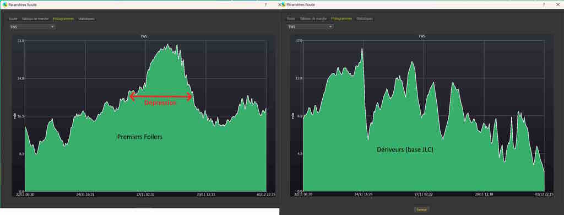
Task: Click right chart date label 27/11 02:22
Action: coord(424,195)
